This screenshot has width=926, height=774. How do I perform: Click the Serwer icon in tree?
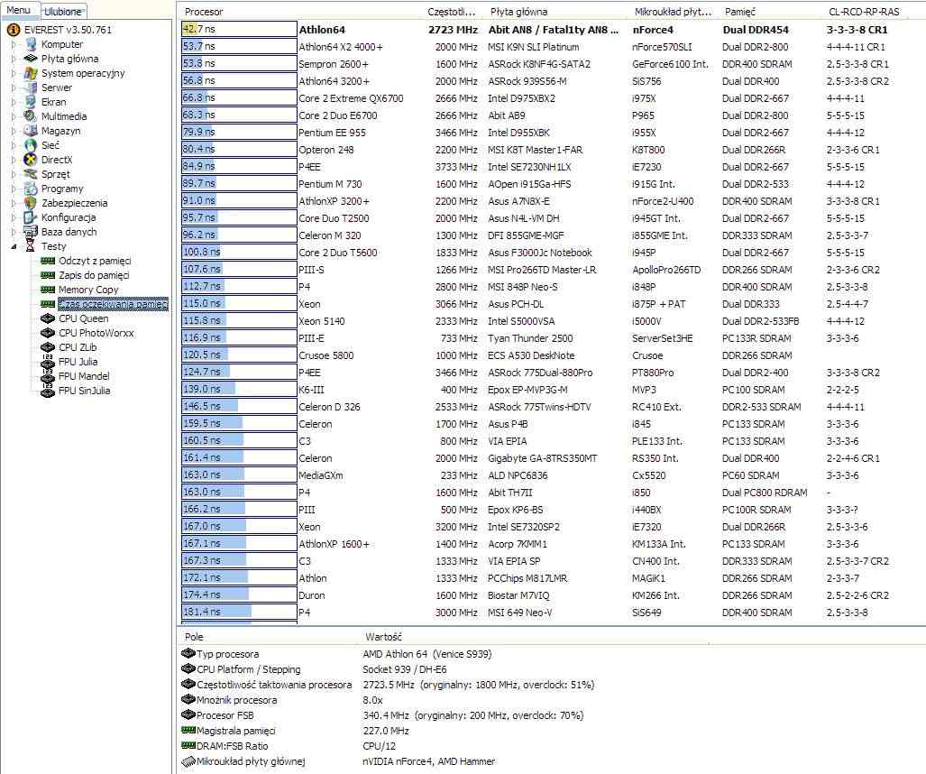point(31,88)
